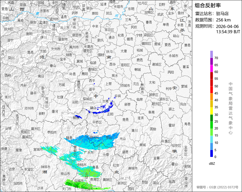Click the 信阳 浉河区 label on the map

pyautogui.click(x=95, y=137)
